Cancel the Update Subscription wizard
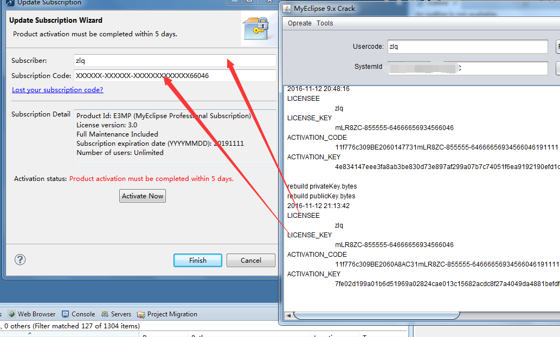Screen dimensions: 560x337 [x=250, y=260]
